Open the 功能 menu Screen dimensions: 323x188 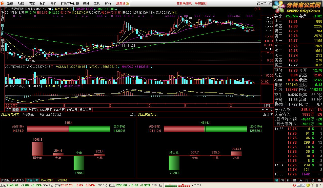(x=21, y=4)
